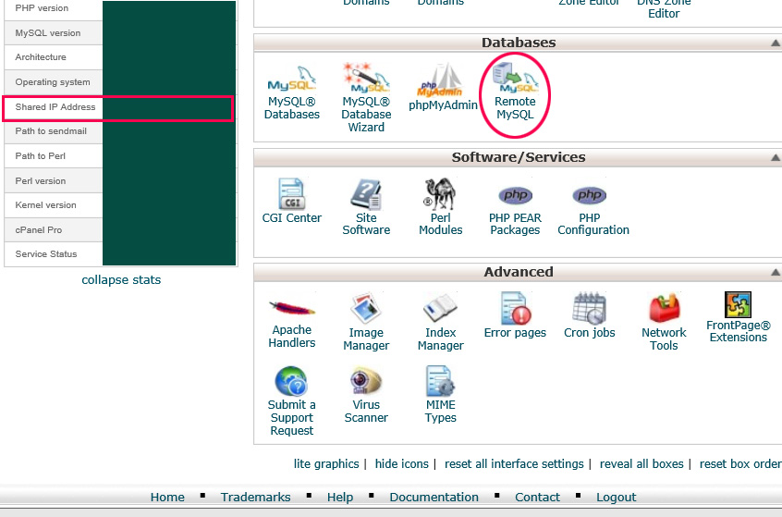Open PHP Configuration icon
This screenshot has height=517, width=782.
[590, 195]
